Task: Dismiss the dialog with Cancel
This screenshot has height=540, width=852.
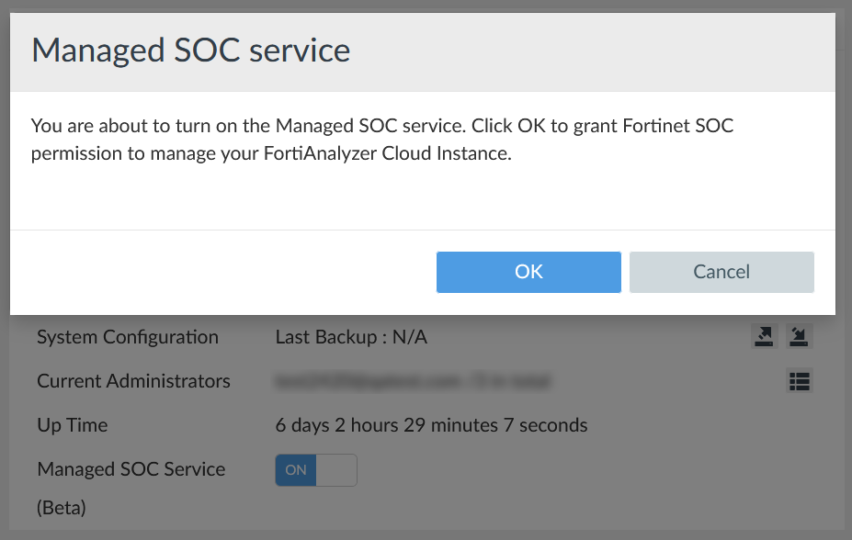Action: tap(721, 272)
